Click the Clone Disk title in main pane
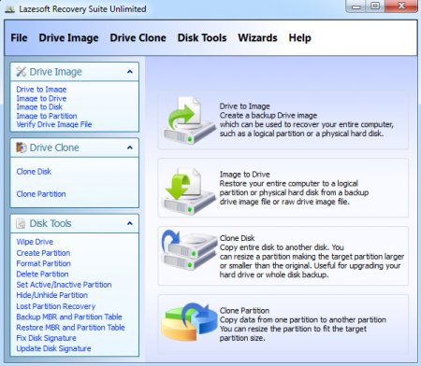The height and width of the screenshot is (366, 421). 238,238
